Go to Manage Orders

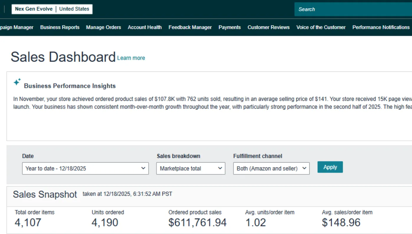[104, 27]
